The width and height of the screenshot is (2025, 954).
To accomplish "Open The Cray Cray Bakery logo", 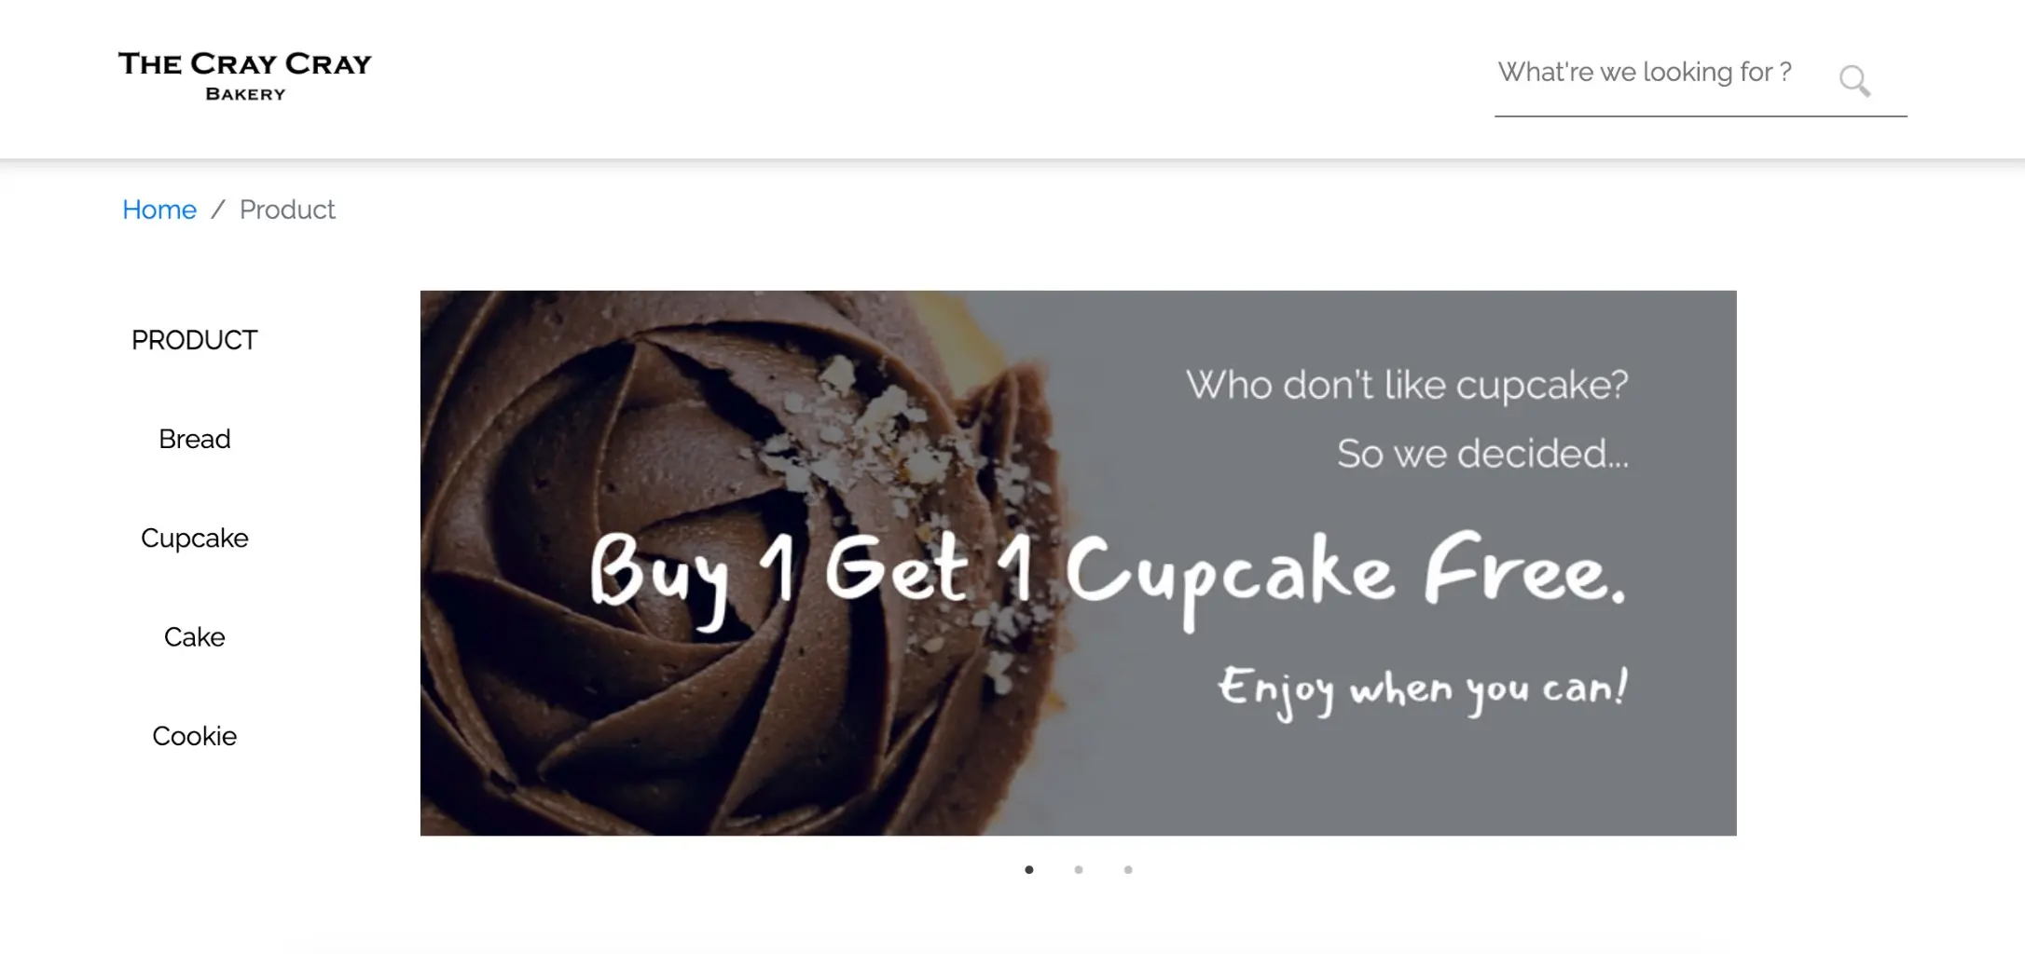I will click(245, 75).
